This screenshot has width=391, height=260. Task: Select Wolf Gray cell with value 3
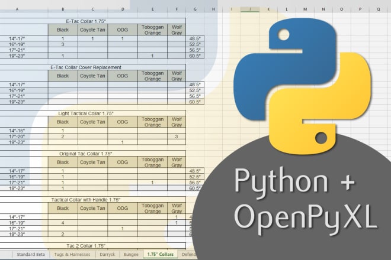click(177, 136)
